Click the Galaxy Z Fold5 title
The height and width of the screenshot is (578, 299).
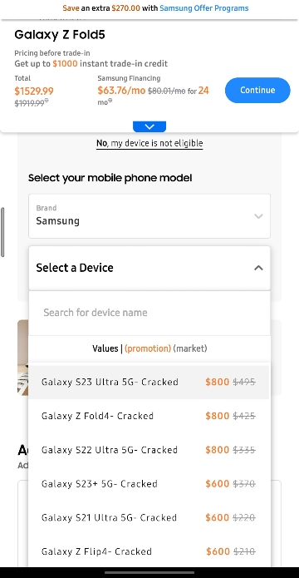(60, 35)
